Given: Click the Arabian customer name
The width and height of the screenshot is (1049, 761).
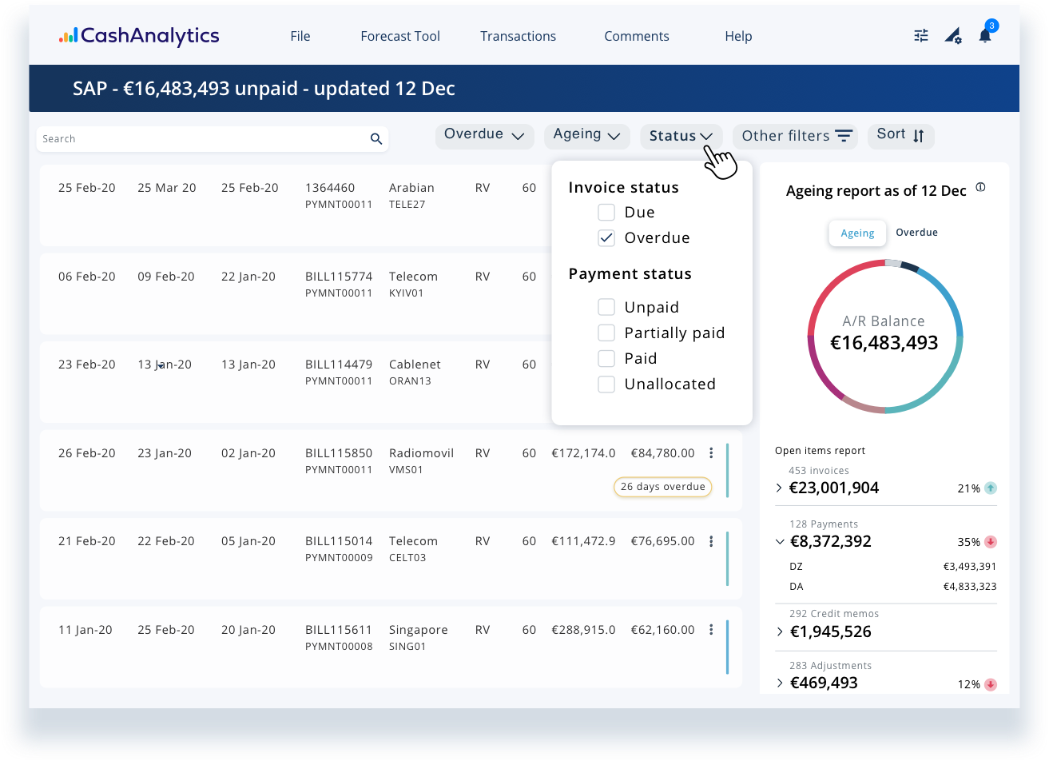Looking at the screenshot, I should (x=411, y=188).
